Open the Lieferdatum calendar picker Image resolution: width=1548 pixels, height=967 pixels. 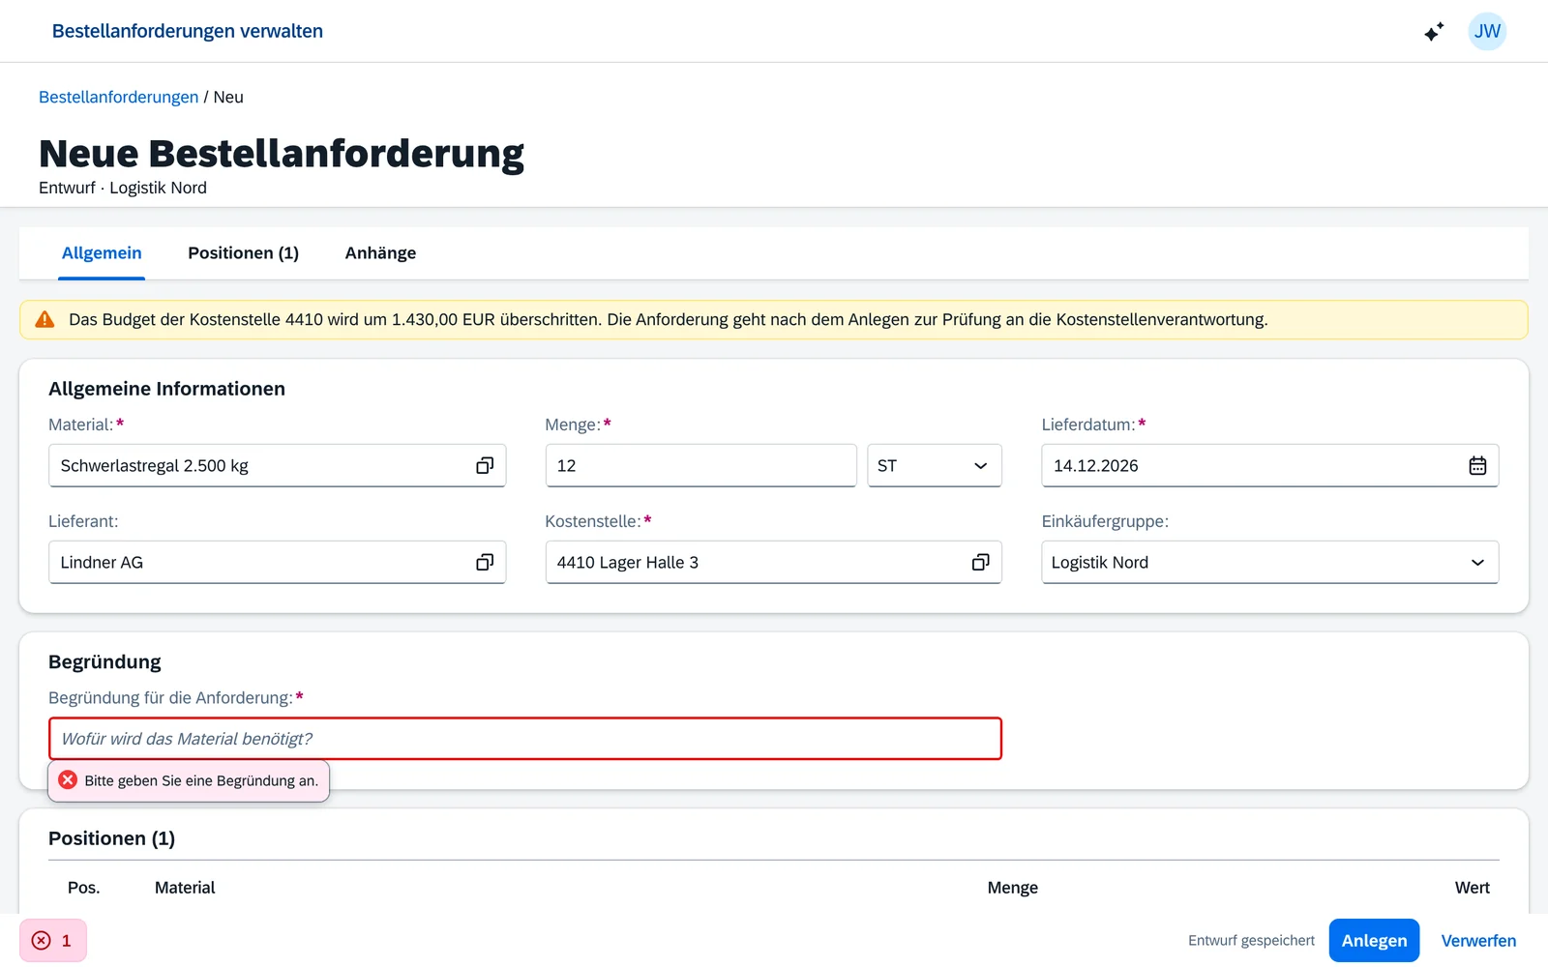pyautogui.click(x=1477, y=466)
